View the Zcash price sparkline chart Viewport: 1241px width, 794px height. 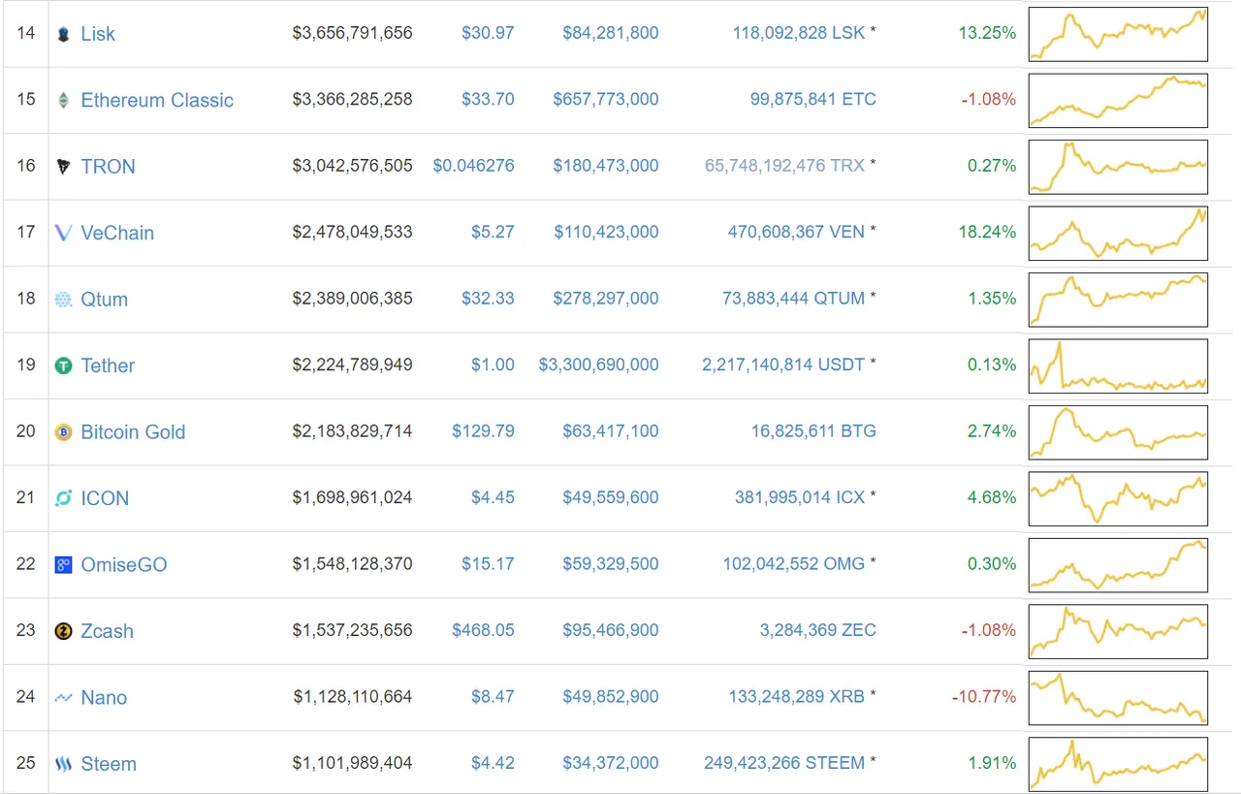[1119, 631]
